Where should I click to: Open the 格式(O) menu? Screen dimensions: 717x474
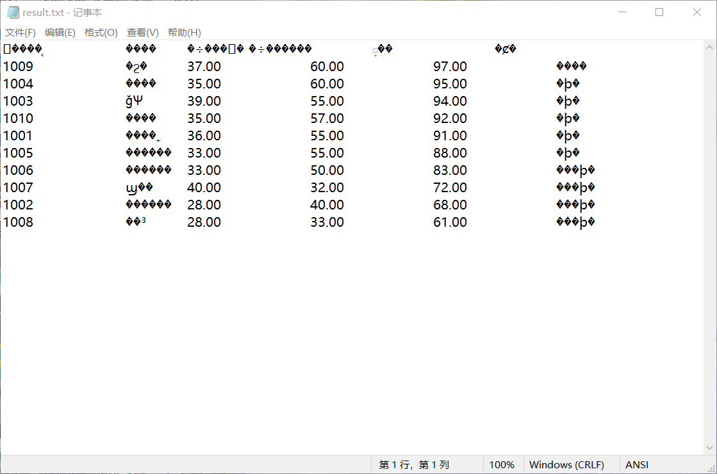(101, 33)
